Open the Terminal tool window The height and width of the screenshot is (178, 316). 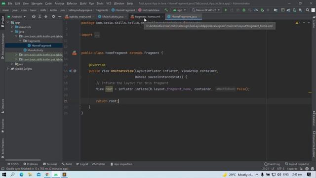tap(50, 164)
